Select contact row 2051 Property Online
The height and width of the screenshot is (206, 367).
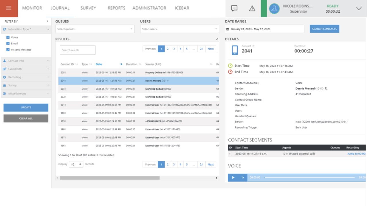click(x=138, y=73)
